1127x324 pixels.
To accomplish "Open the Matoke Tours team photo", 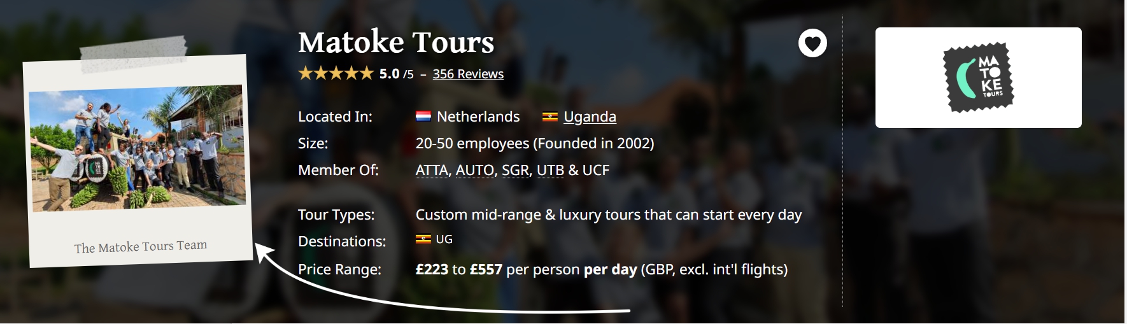I will [138, 148].
